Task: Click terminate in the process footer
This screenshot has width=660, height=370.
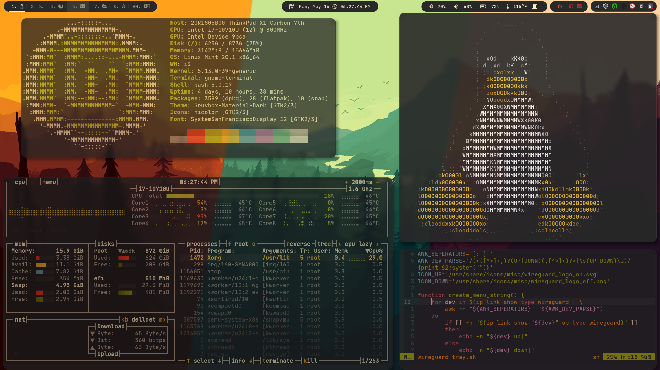Action: pyautogui.click(x=278, y=361)
